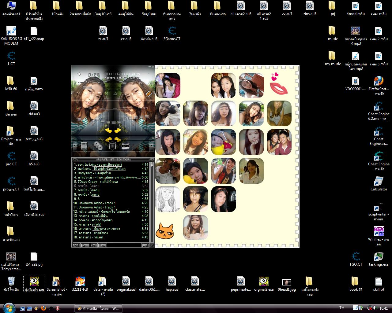Viewport: 392px width, 313px height.
Task: Select the taskmgr.exe desktop shortcut
Action: [379, 259]
